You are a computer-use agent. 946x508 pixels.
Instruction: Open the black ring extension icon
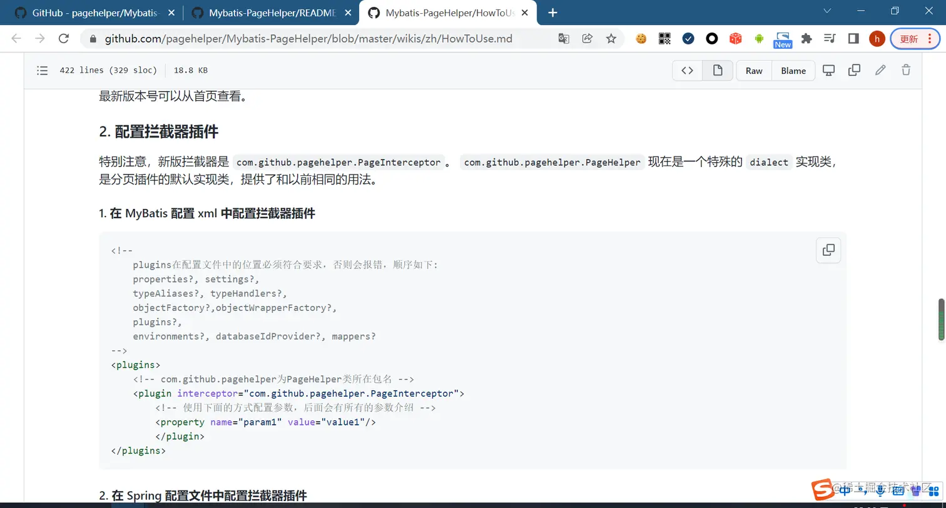712,39
